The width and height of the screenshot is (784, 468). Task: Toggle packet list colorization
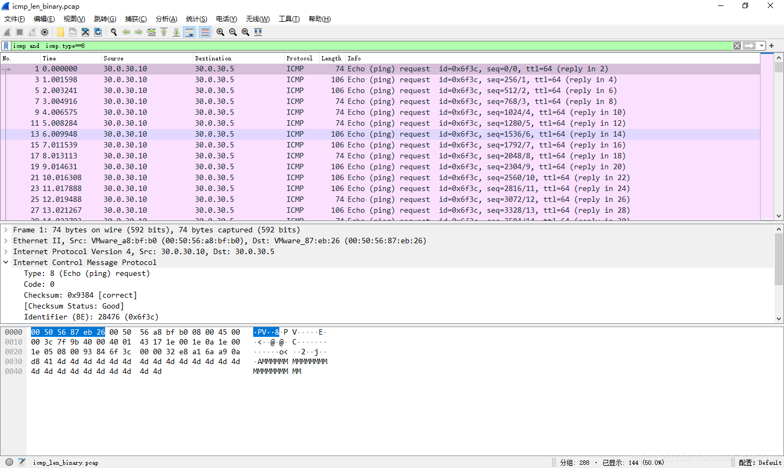click(x=205, y=32)
